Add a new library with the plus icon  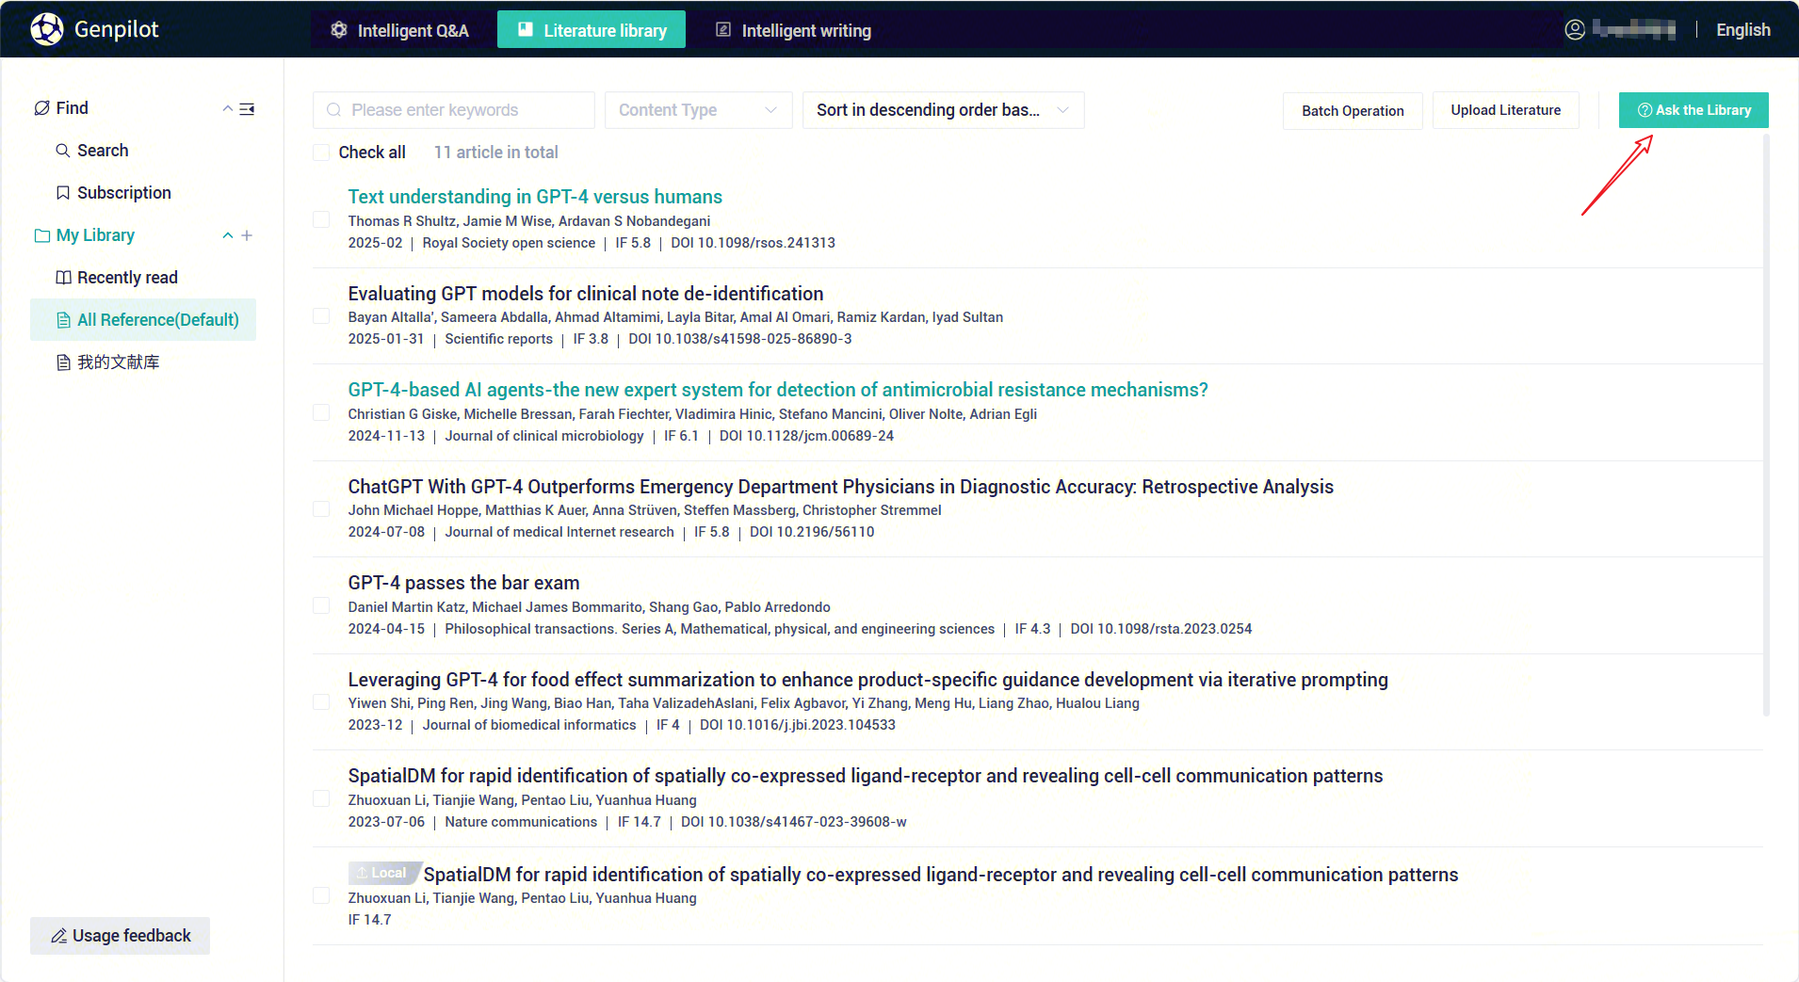(x=247, y=235)
